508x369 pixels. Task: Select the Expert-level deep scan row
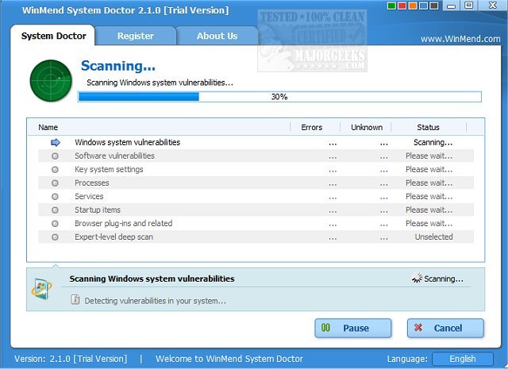(256, 236)
